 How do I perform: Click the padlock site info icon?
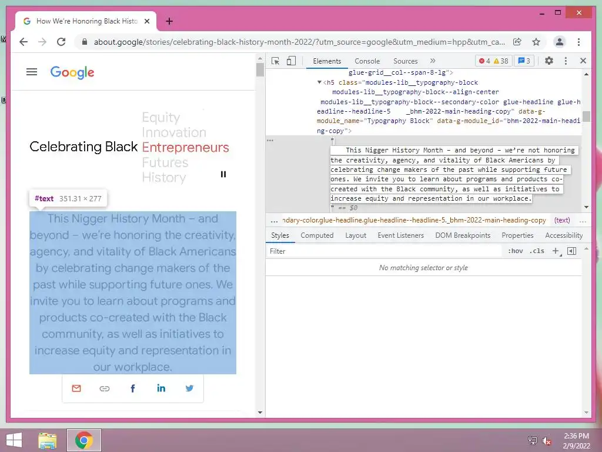tap(85, 42)
